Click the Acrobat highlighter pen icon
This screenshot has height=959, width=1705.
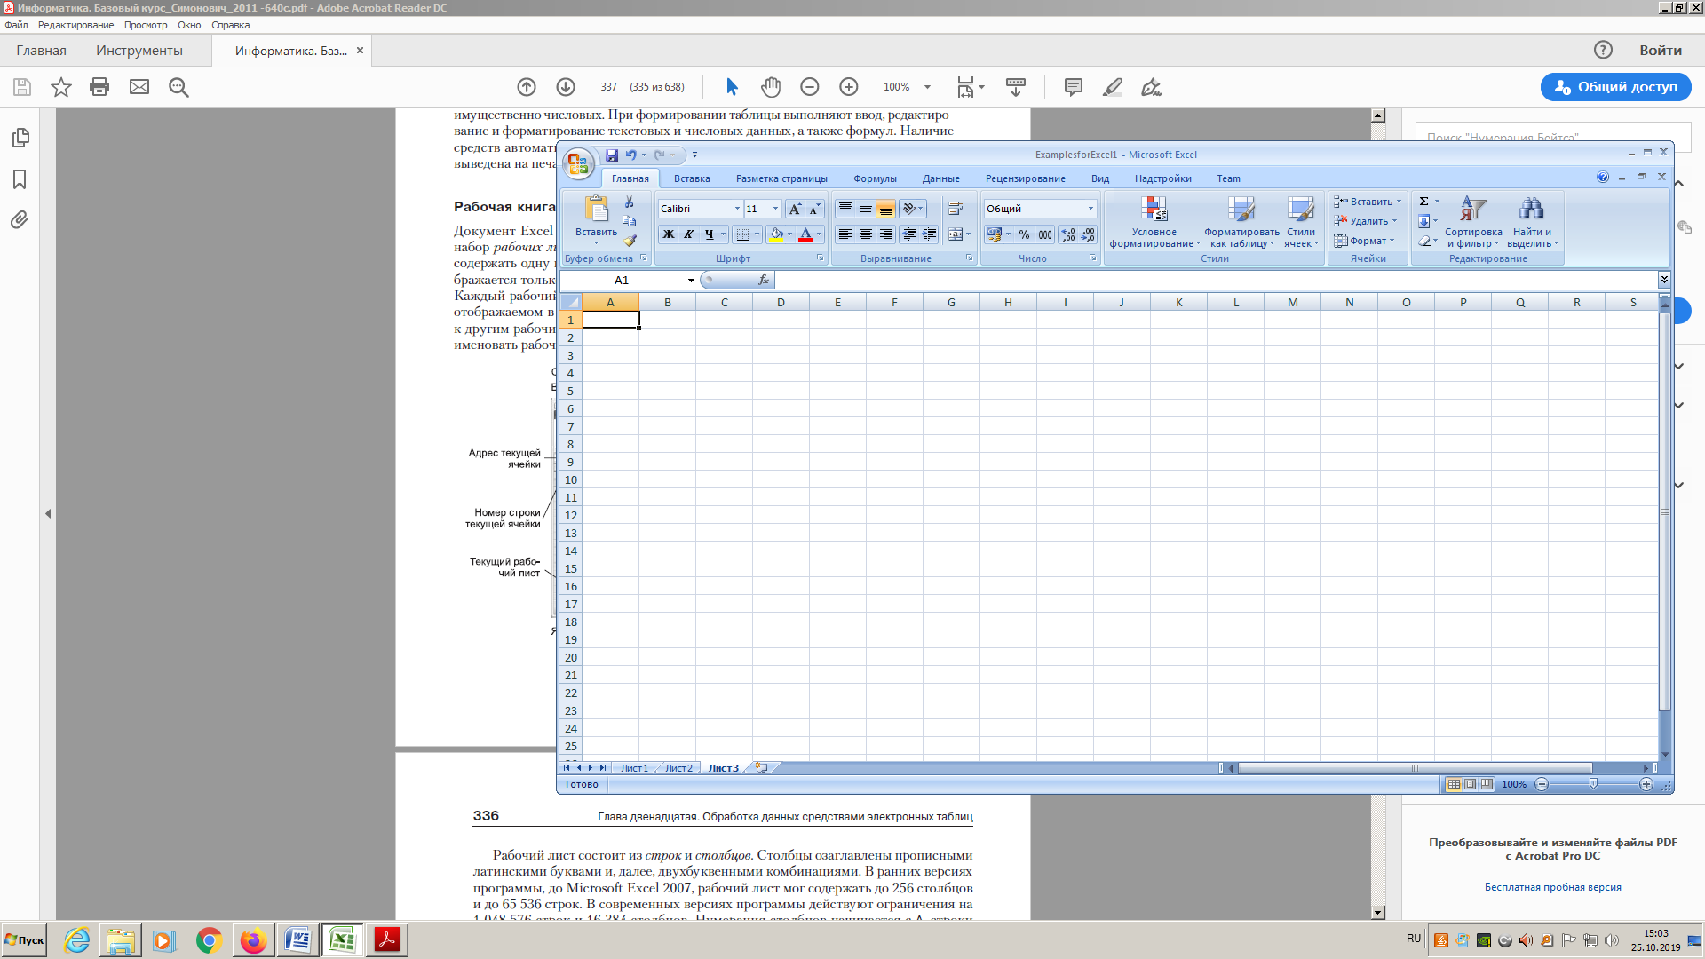click(x=1113, y=87)
